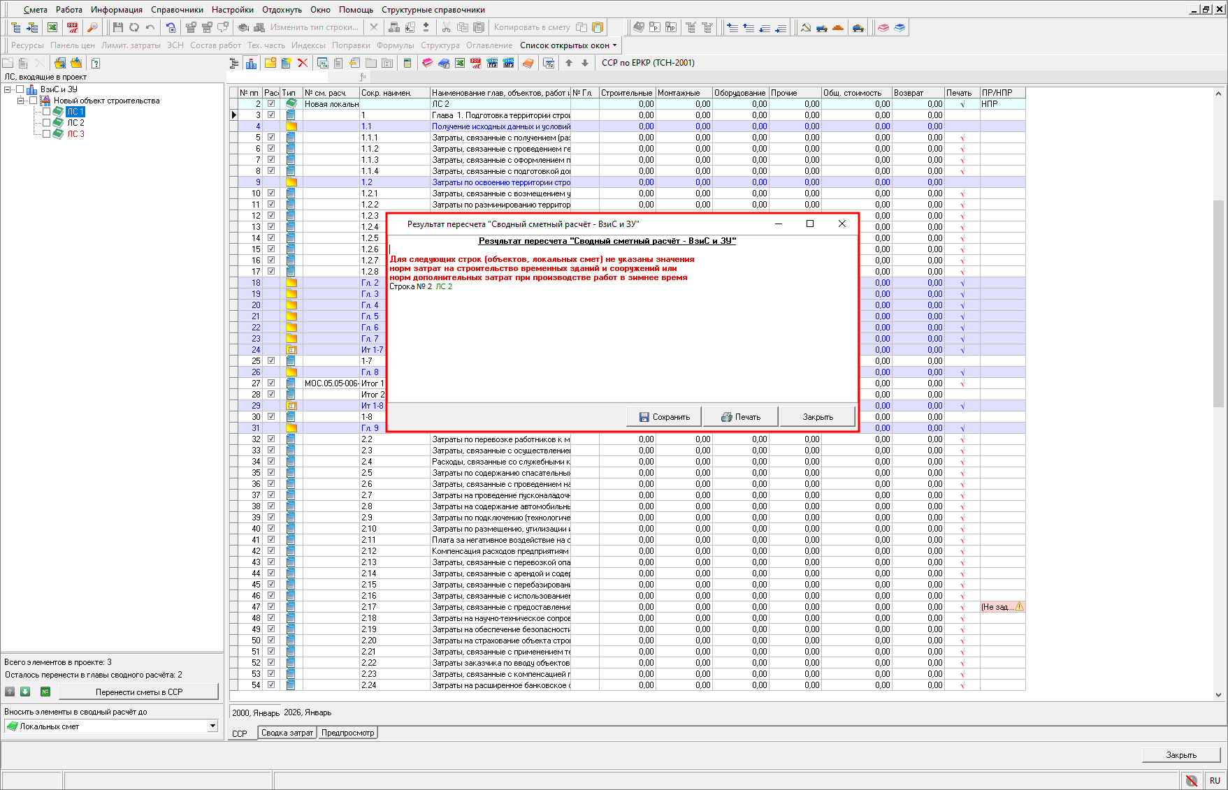The image size is (1228, 790).
Task: Click the PDF export icon in top toolbar
Action: coord(73,27)
